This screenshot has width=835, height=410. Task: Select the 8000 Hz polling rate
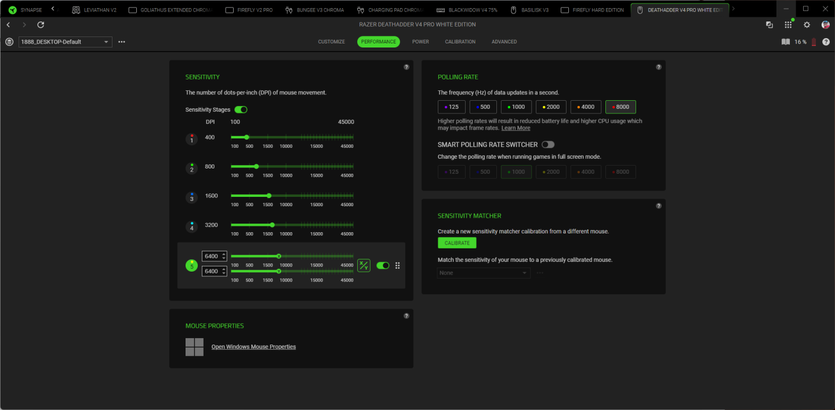[620, 107]
